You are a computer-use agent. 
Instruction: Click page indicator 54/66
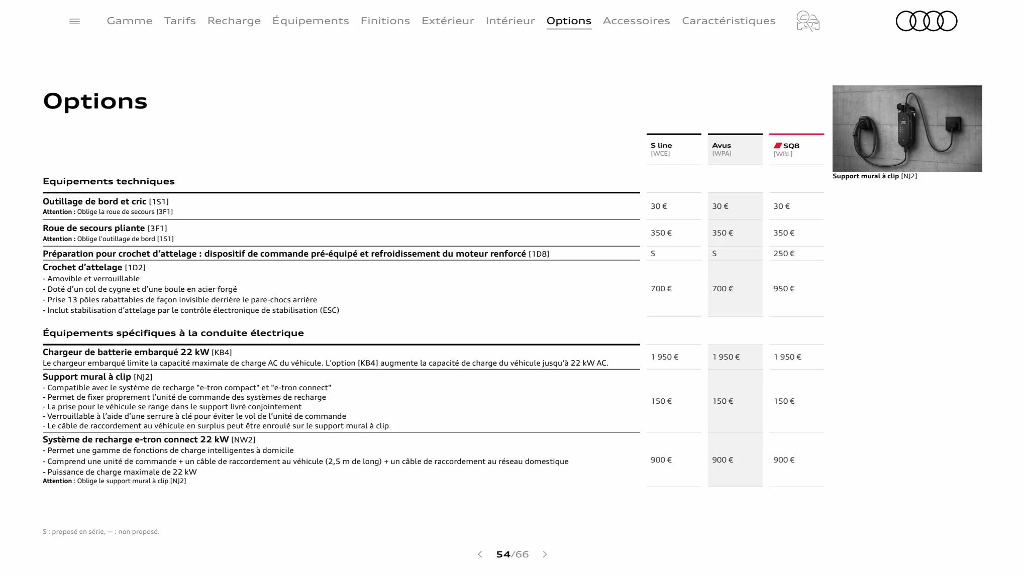(512, 554)
